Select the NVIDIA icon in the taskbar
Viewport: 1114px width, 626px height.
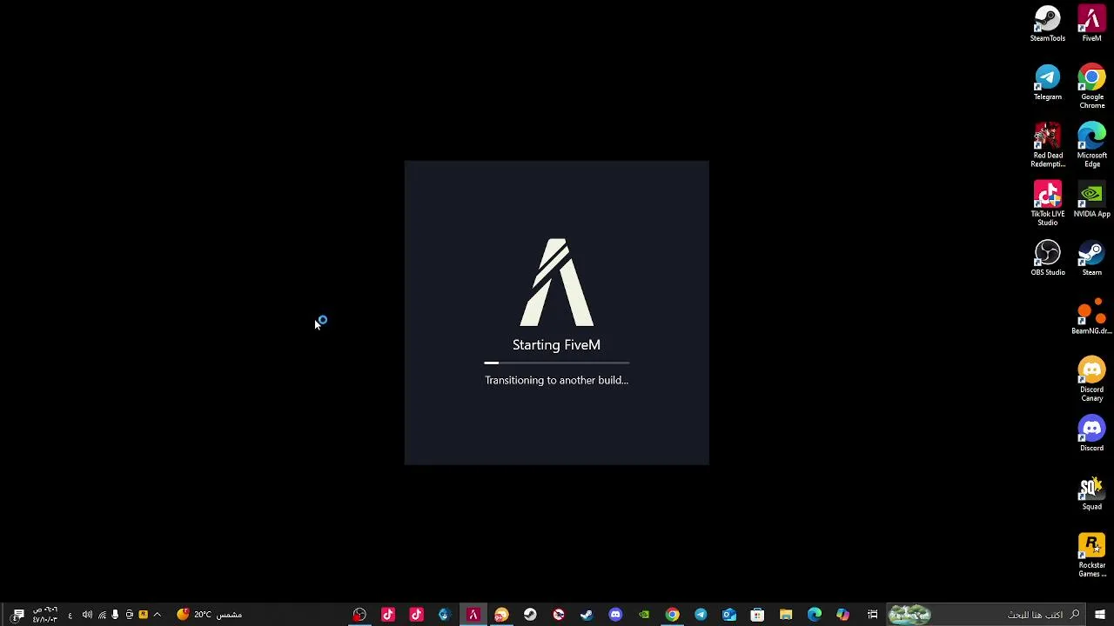point(644,615)
